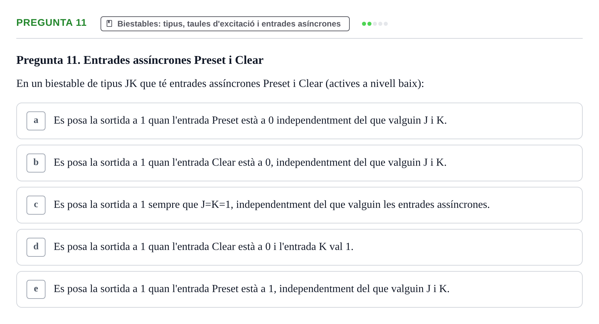Choose answer option letter d

pos(36,247)
